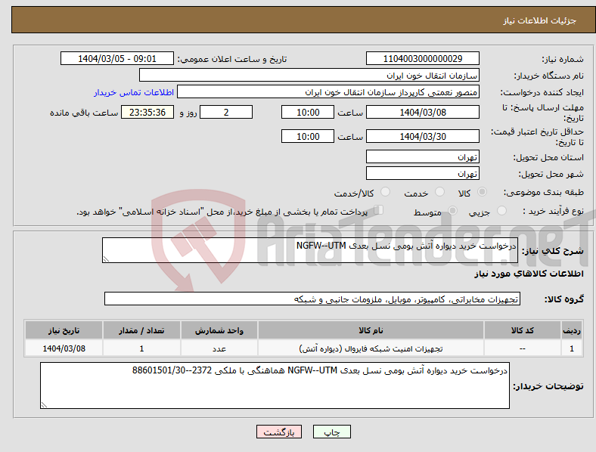Click the need number field 1104003000000029
The width and height of the screenshot is (596, 452).
tap(422, 58)
